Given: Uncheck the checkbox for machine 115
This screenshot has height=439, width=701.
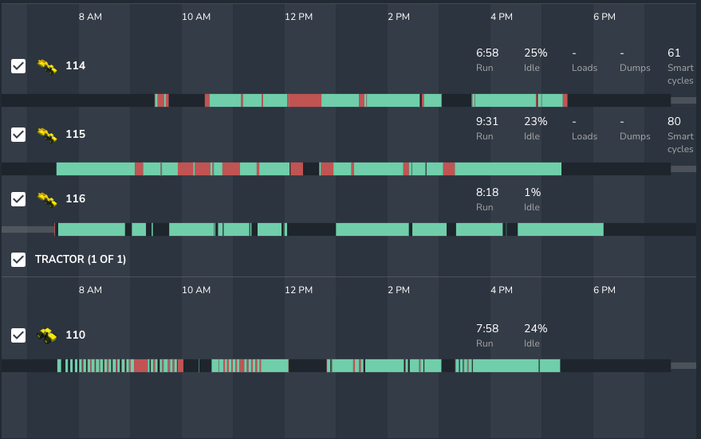Looking at the screenshot, I should [x=18, y=135].
